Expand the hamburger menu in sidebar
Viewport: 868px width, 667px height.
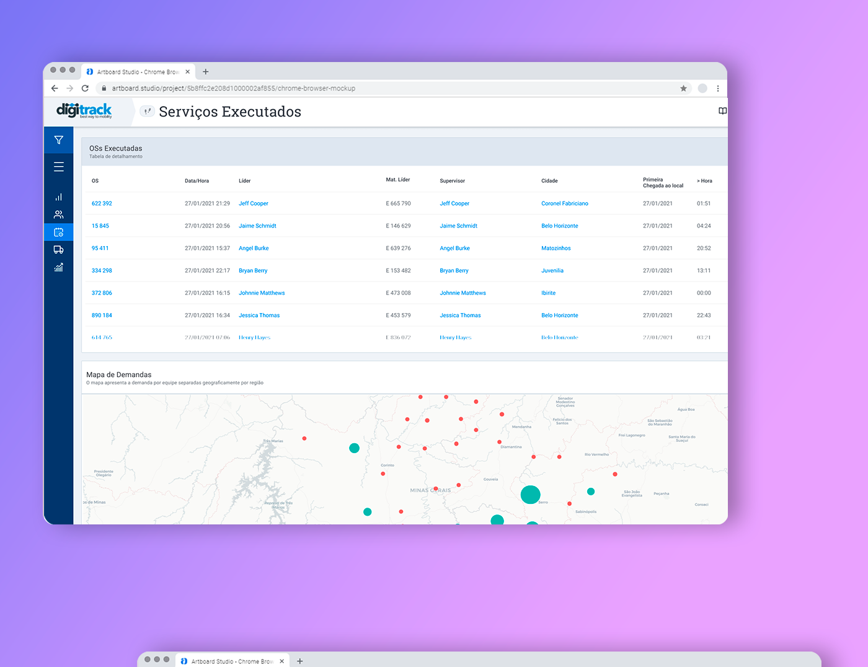click(x=58, y=167)
